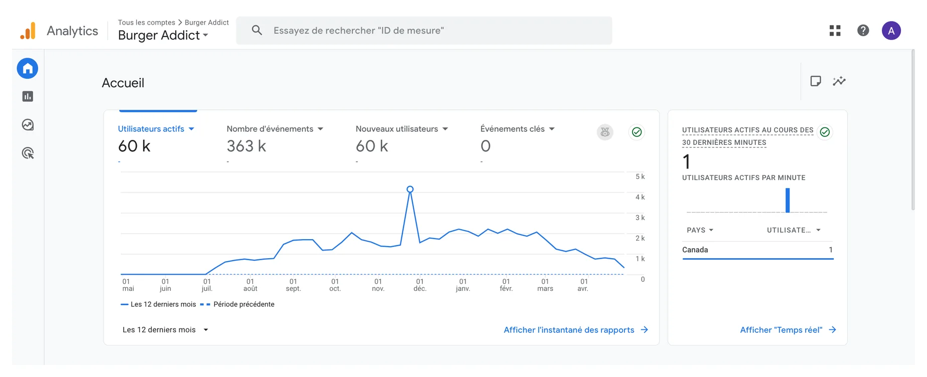This screenshot has width=927, height=377.
Task: Open the UTILISATE… metric dropdown
Action: click(x=794, y=230)
